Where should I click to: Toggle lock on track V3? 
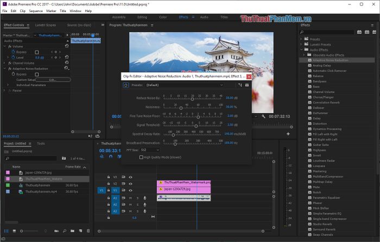(109, 177)
